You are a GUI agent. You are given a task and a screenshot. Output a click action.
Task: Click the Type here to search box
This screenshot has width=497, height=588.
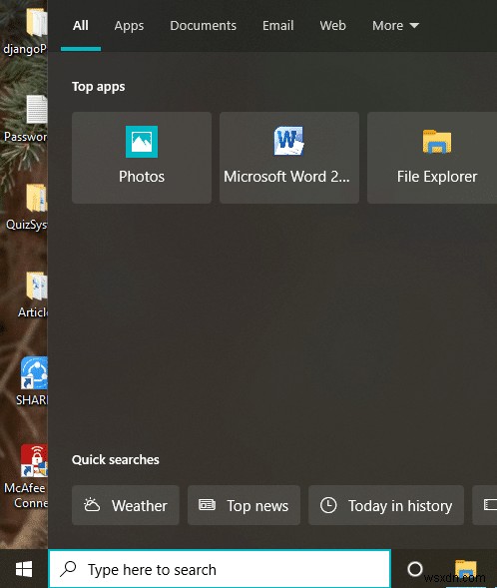[220, 569]
